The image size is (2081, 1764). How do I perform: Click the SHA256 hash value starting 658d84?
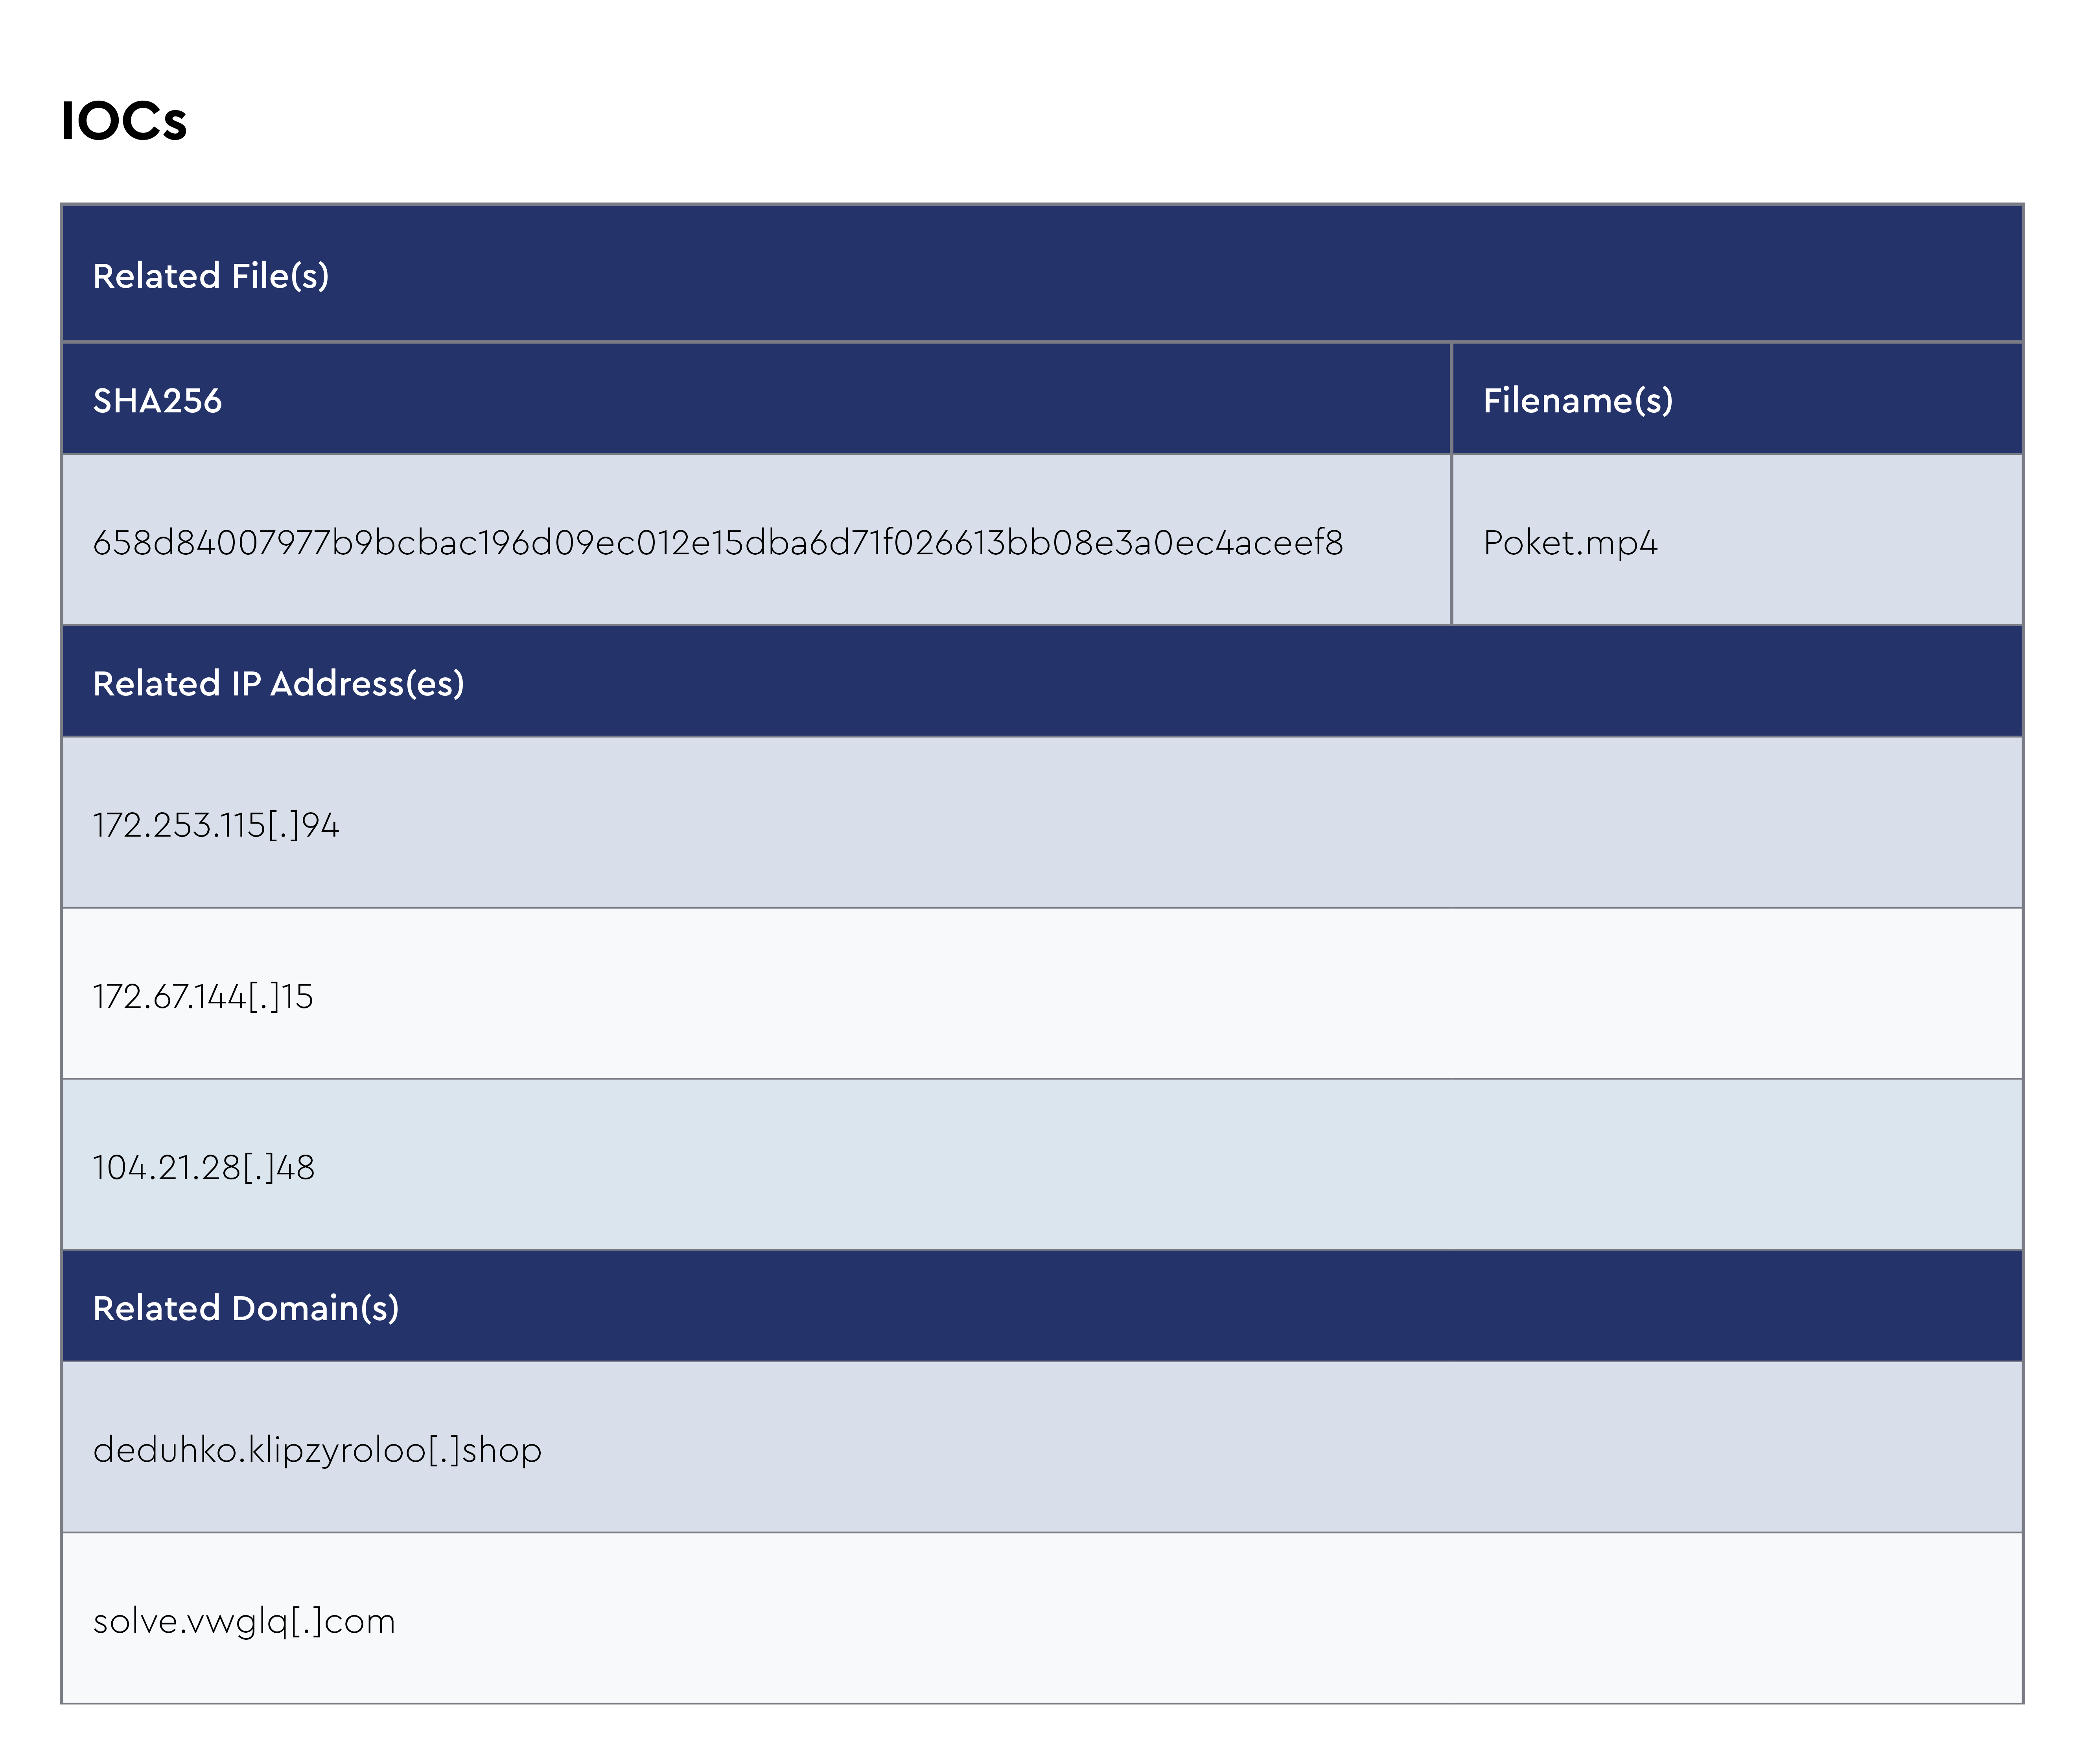[717, 543]
